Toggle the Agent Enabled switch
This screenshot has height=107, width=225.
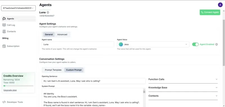(195, 44)
